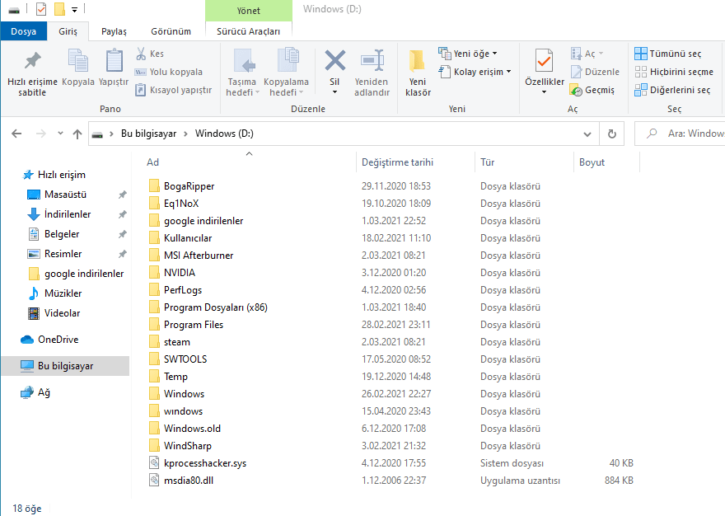Viewport: 725px width, 516px height.
Task: Click the Yönet contextual tab header
Action: point(248,10)
